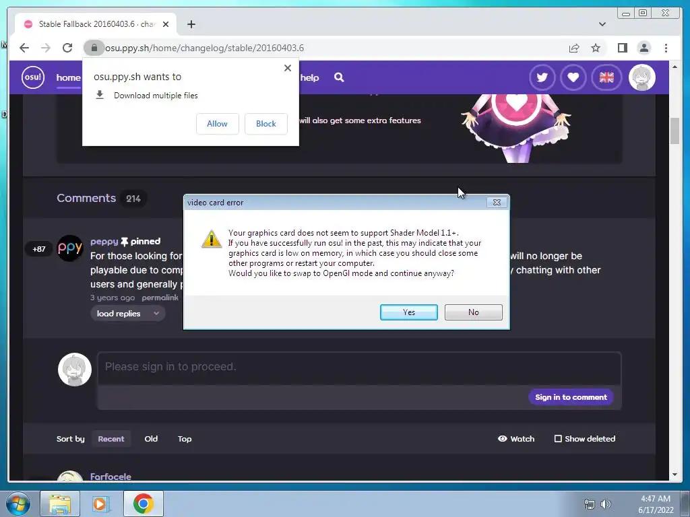The width and height of the screenshot is (690, 517).
Task: Open the search magnifier icon in the navbar
Action: point(339,77)
